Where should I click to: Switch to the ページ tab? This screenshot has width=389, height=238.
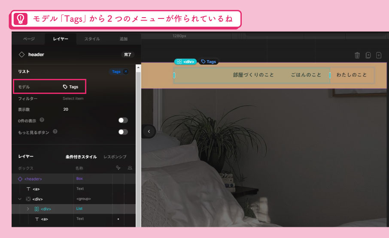[29, 39]
